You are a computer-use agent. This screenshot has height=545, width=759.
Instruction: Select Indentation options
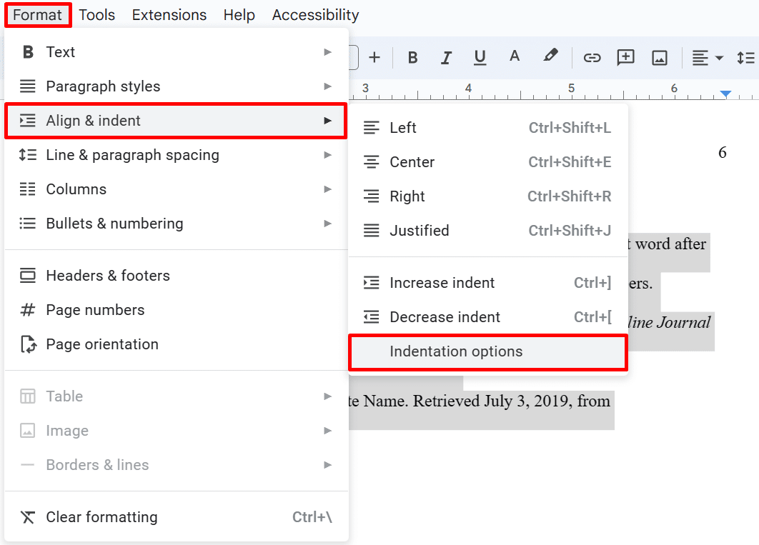coord(456,351)
